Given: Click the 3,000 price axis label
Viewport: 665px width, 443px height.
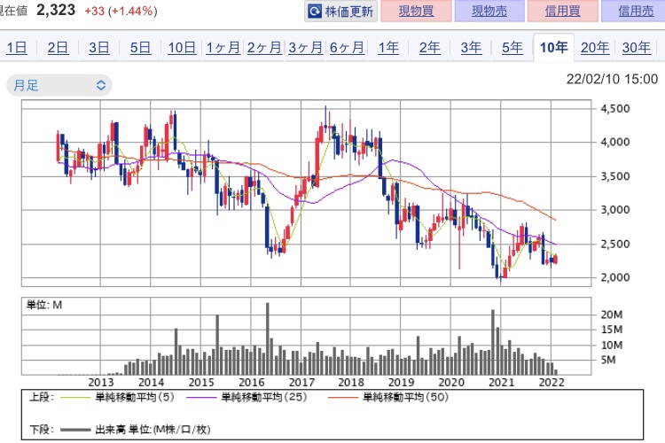Looking at the screenshot, I should tap(615, 210).
